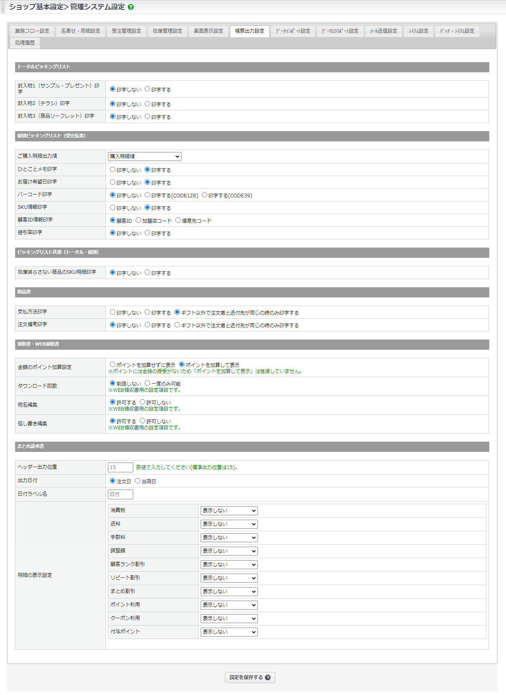Expand the 消費税 display dropdown
The image size is (506, 695).
click(229, 511)
